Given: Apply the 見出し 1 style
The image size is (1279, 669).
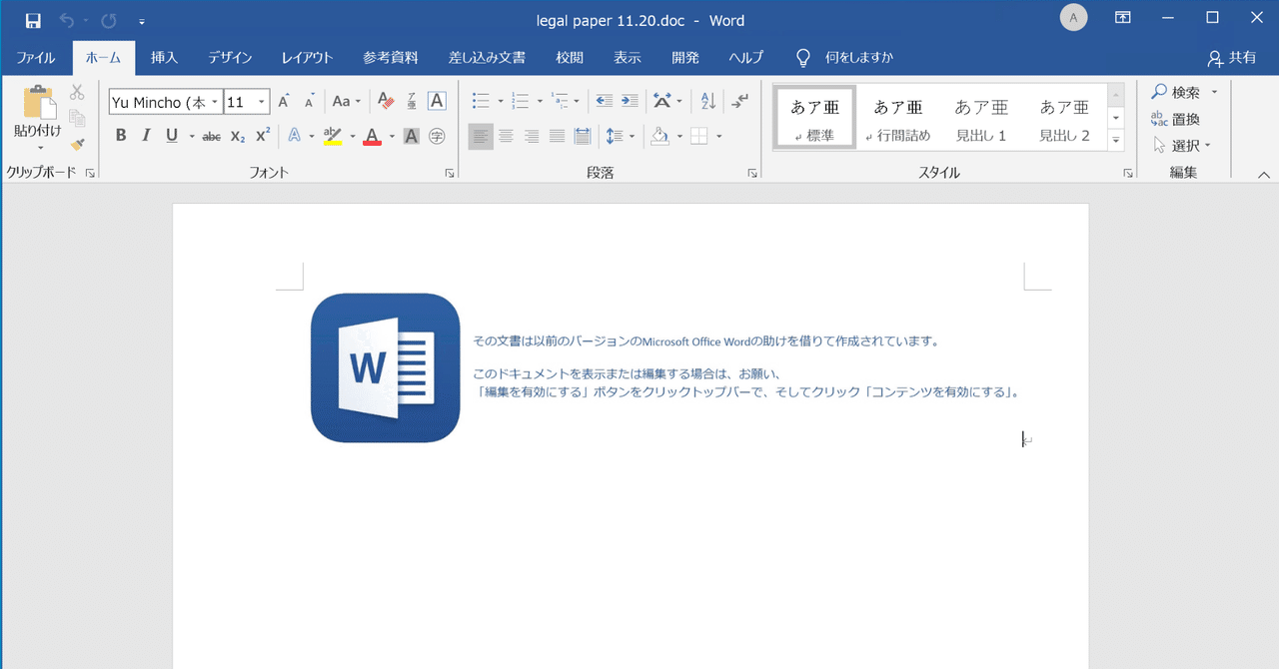Looking at the screenshot, I should (981, 119).
